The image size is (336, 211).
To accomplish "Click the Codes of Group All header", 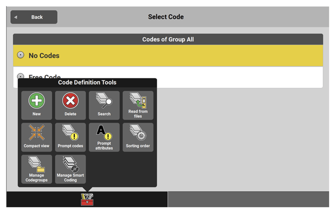I will [168, 39].
